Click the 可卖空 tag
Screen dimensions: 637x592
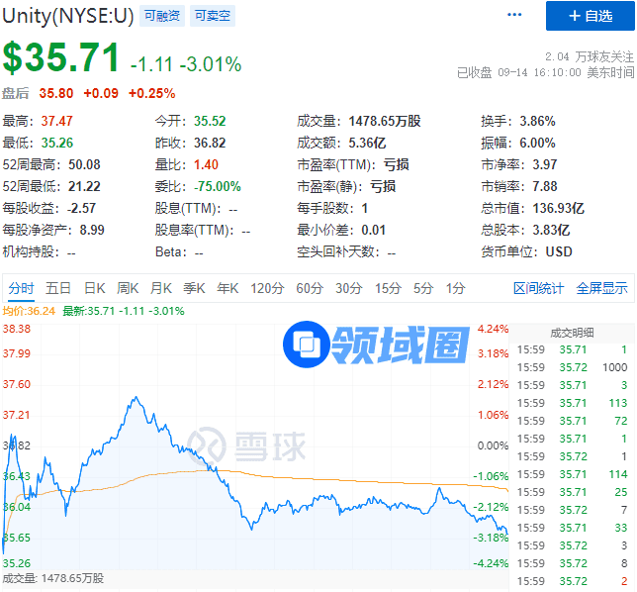(x=211, y=16)
